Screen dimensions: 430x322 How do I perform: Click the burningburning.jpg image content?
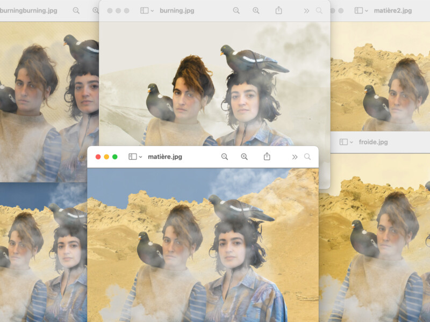click(49, 102)
